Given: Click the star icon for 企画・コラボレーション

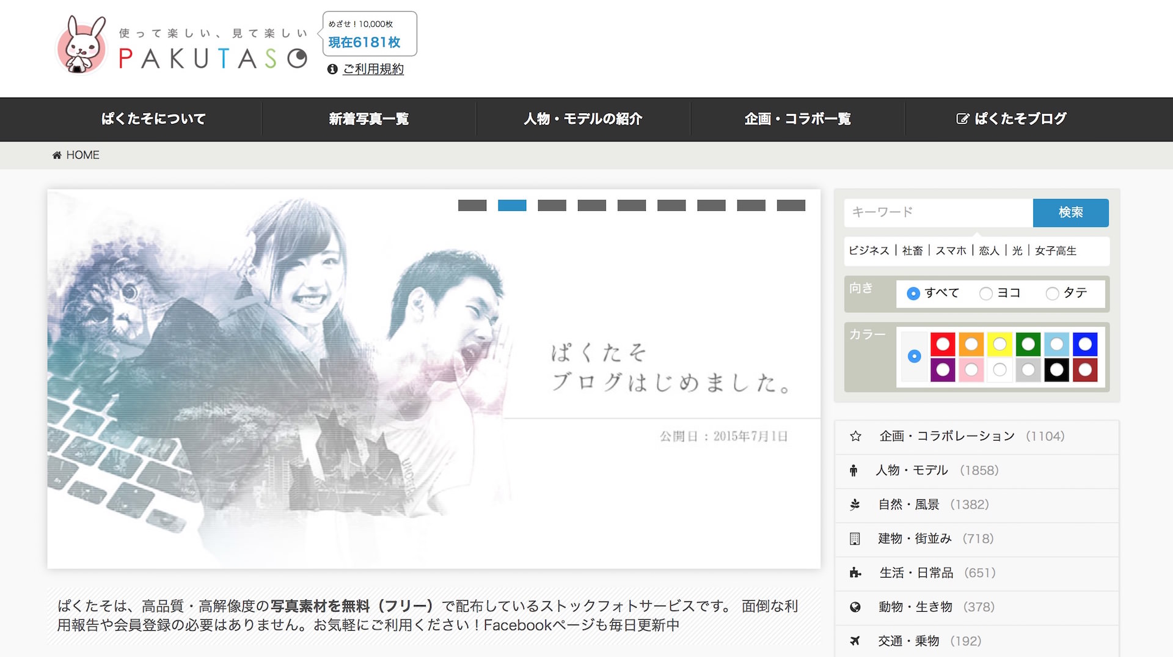Looking at the screenshot, I should click(855, 436).
